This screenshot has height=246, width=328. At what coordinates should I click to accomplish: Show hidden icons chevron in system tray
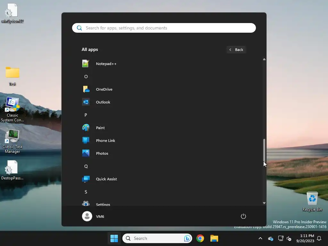[260, 238]
